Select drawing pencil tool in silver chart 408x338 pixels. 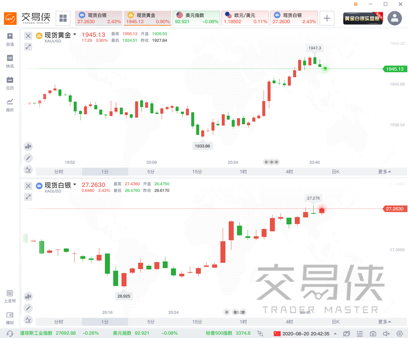[28, 308]
